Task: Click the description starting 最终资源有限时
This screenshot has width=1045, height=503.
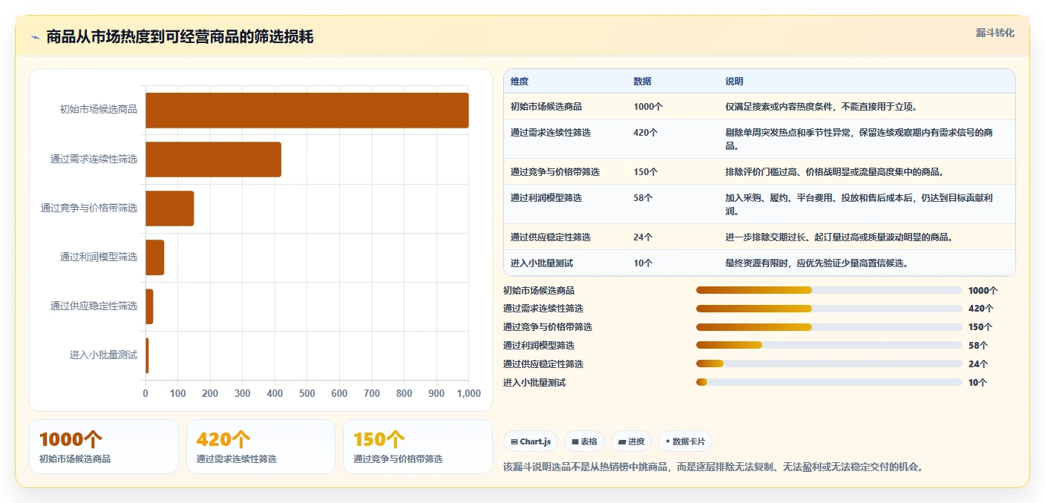Action: tap(817, 263)
